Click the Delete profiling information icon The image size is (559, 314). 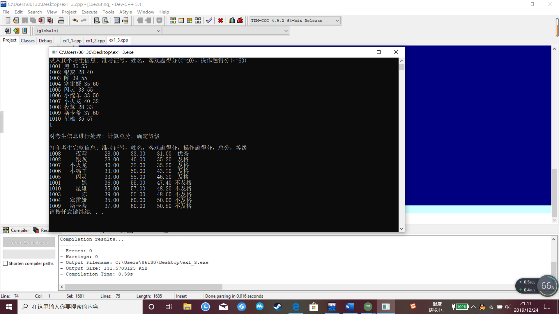click(240, 21)
